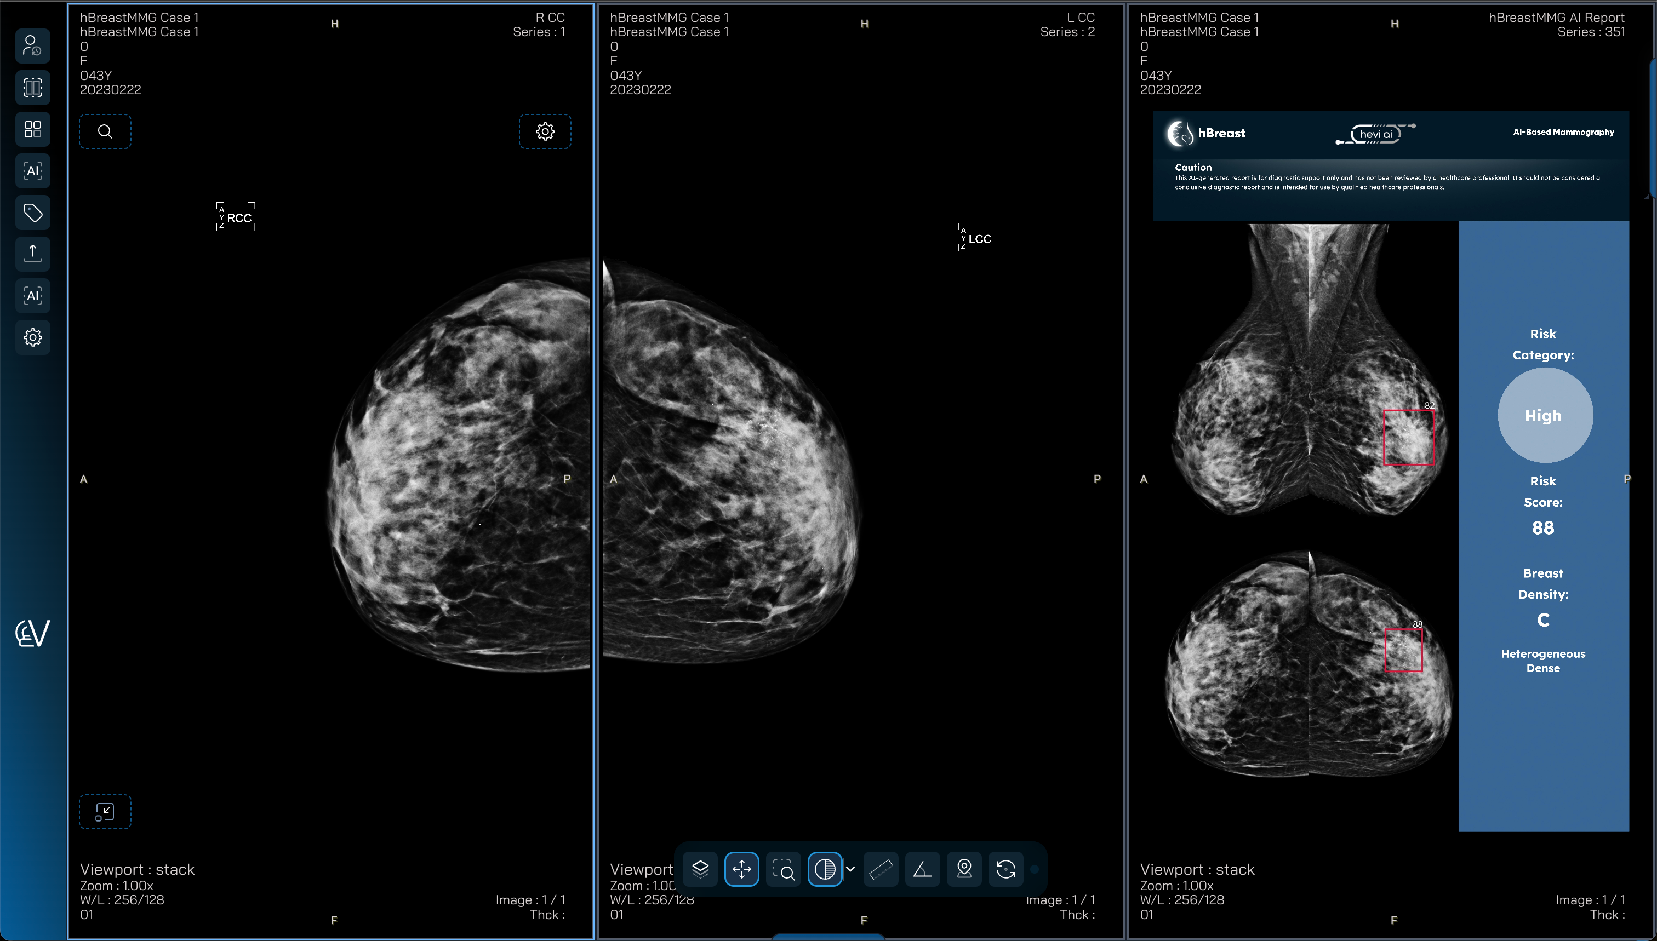Toggle the pan/move tool
Screen dimensions: 1657x941
pos(741,869)
